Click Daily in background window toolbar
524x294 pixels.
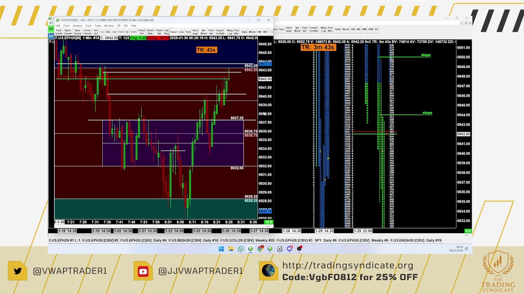point(338,29)
